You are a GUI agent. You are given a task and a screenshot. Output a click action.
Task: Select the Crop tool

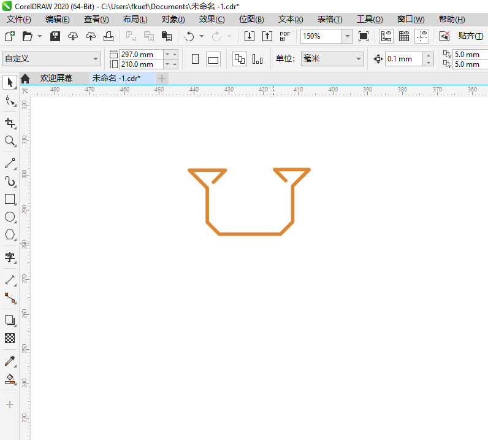pyautogui.click(x=10, y=123)
